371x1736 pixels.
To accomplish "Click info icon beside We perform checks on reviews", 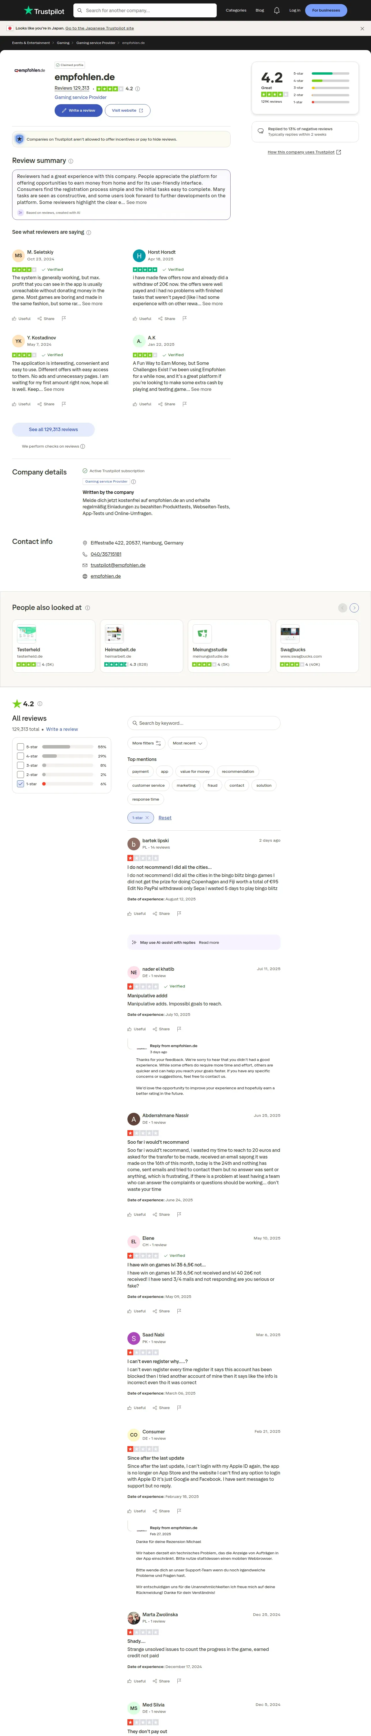I will (x=83, y=446).
